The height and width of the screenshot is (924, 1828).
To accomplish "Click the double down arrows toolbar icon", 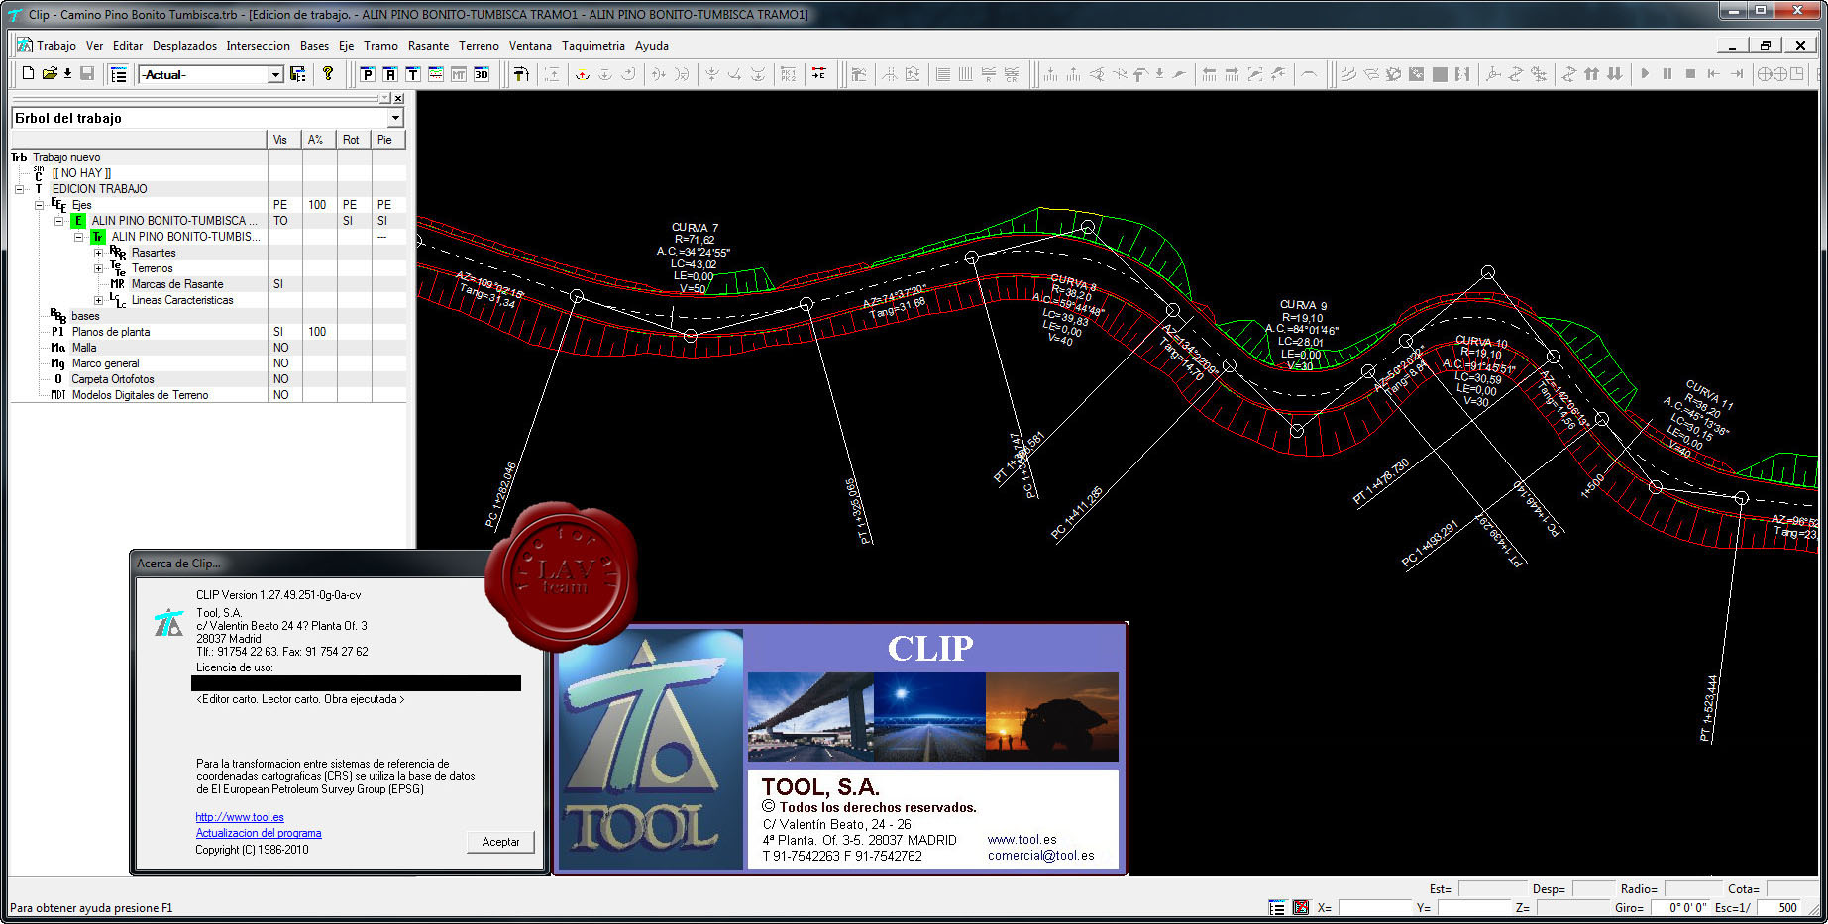I will 1615,74.
